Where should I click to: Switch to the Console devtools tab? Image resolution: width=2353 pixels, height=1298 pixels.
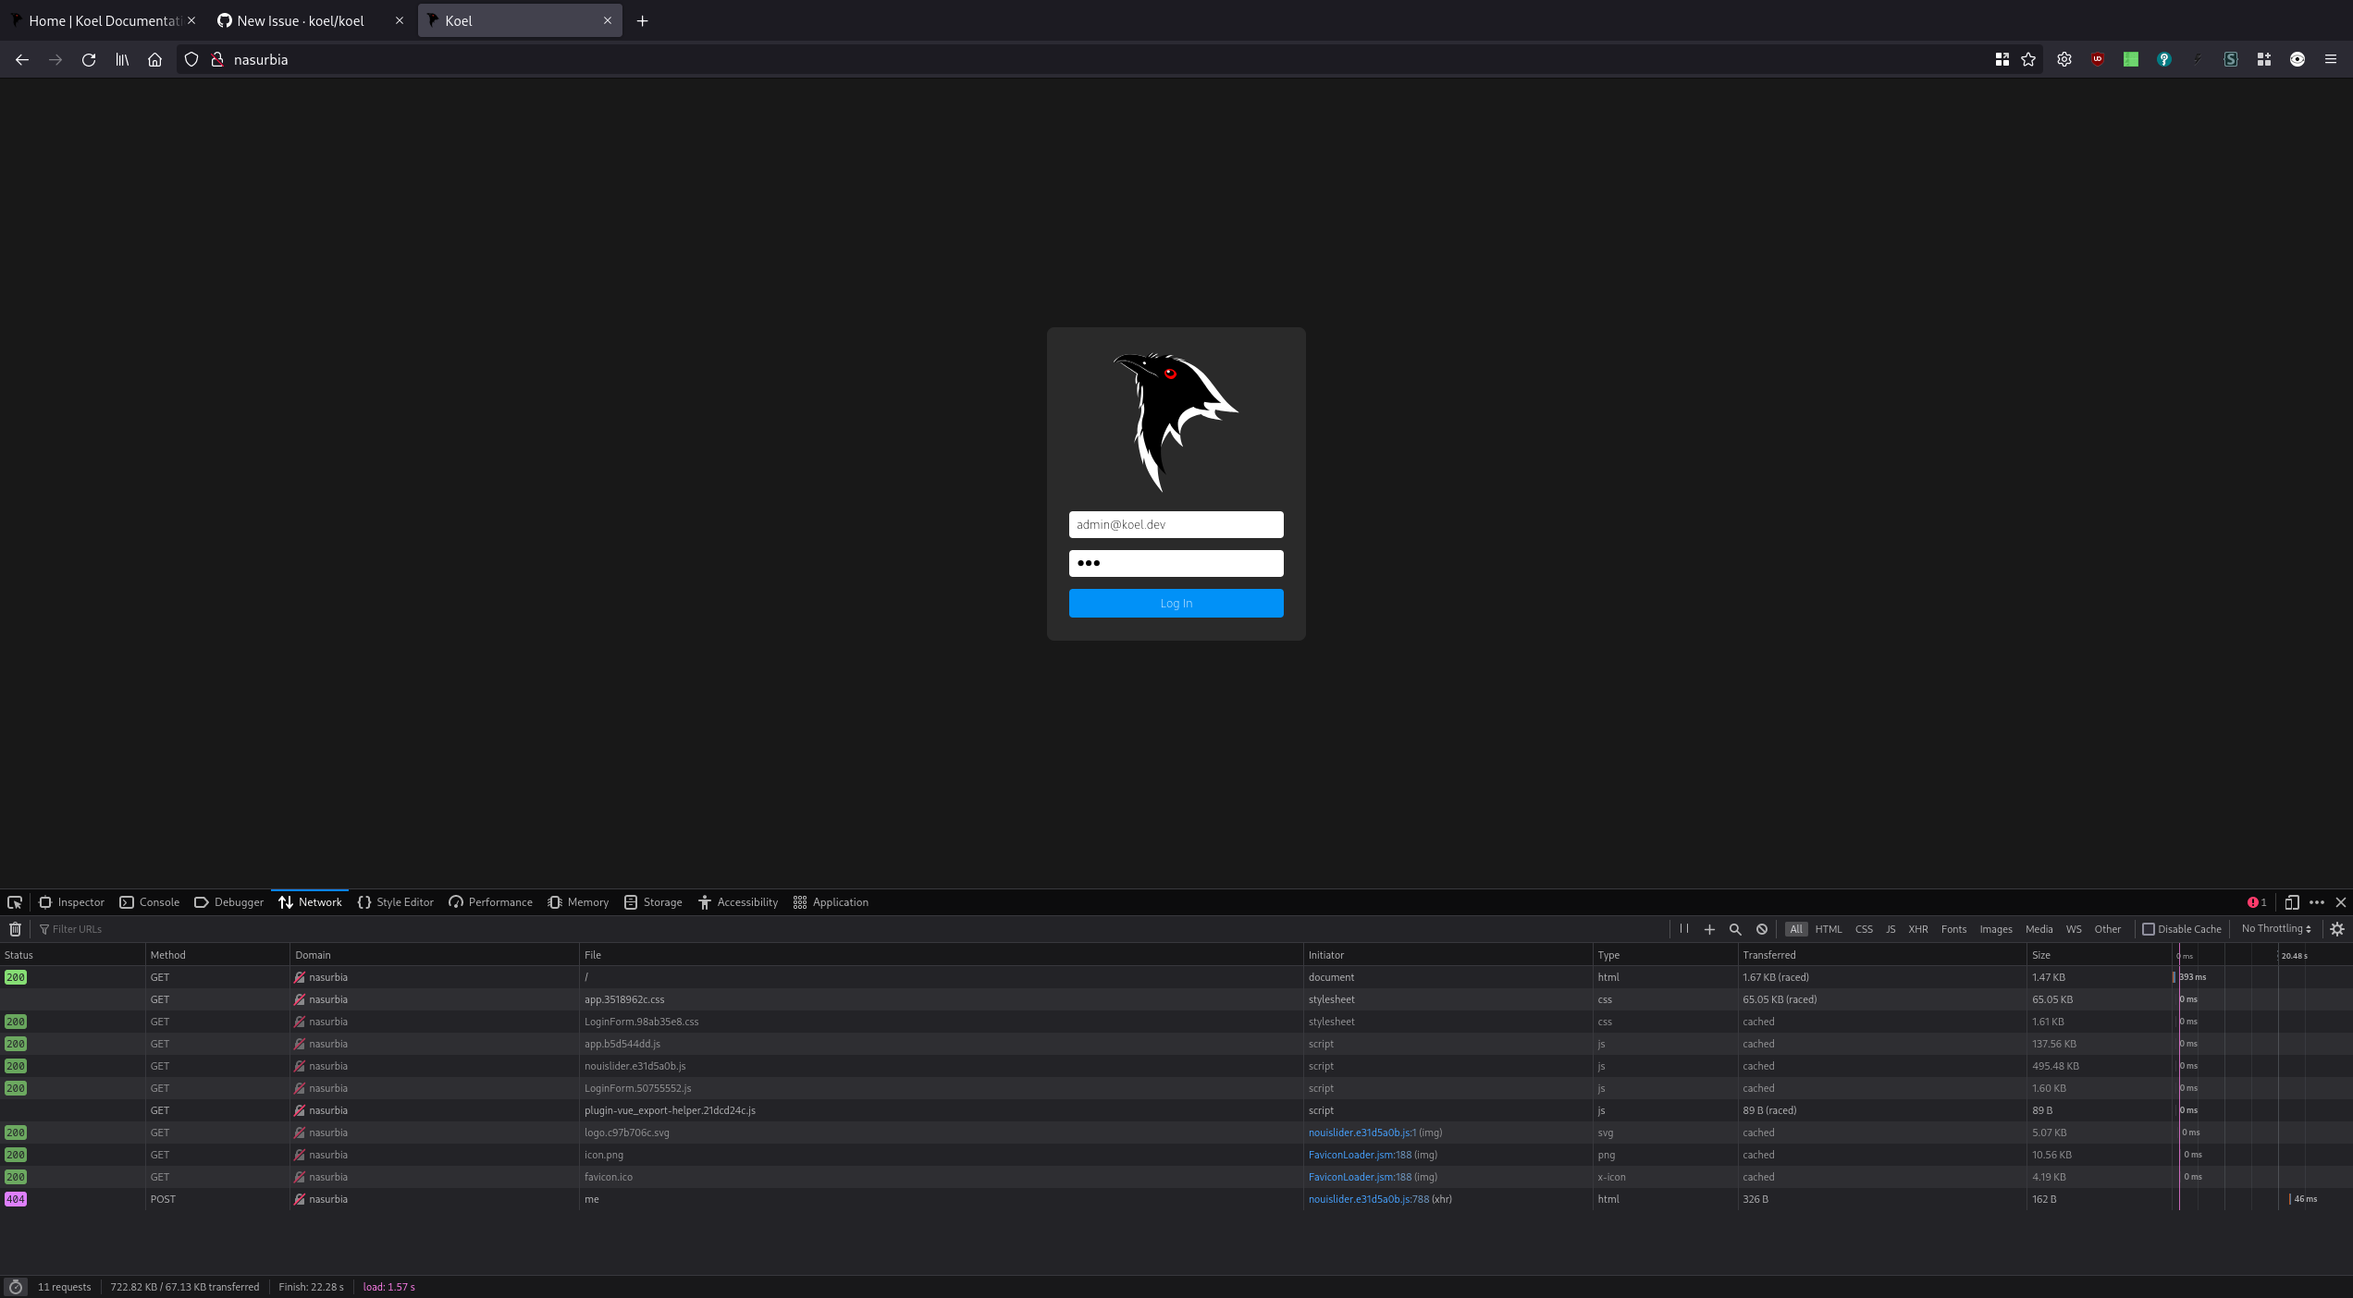tap(150, 902)
